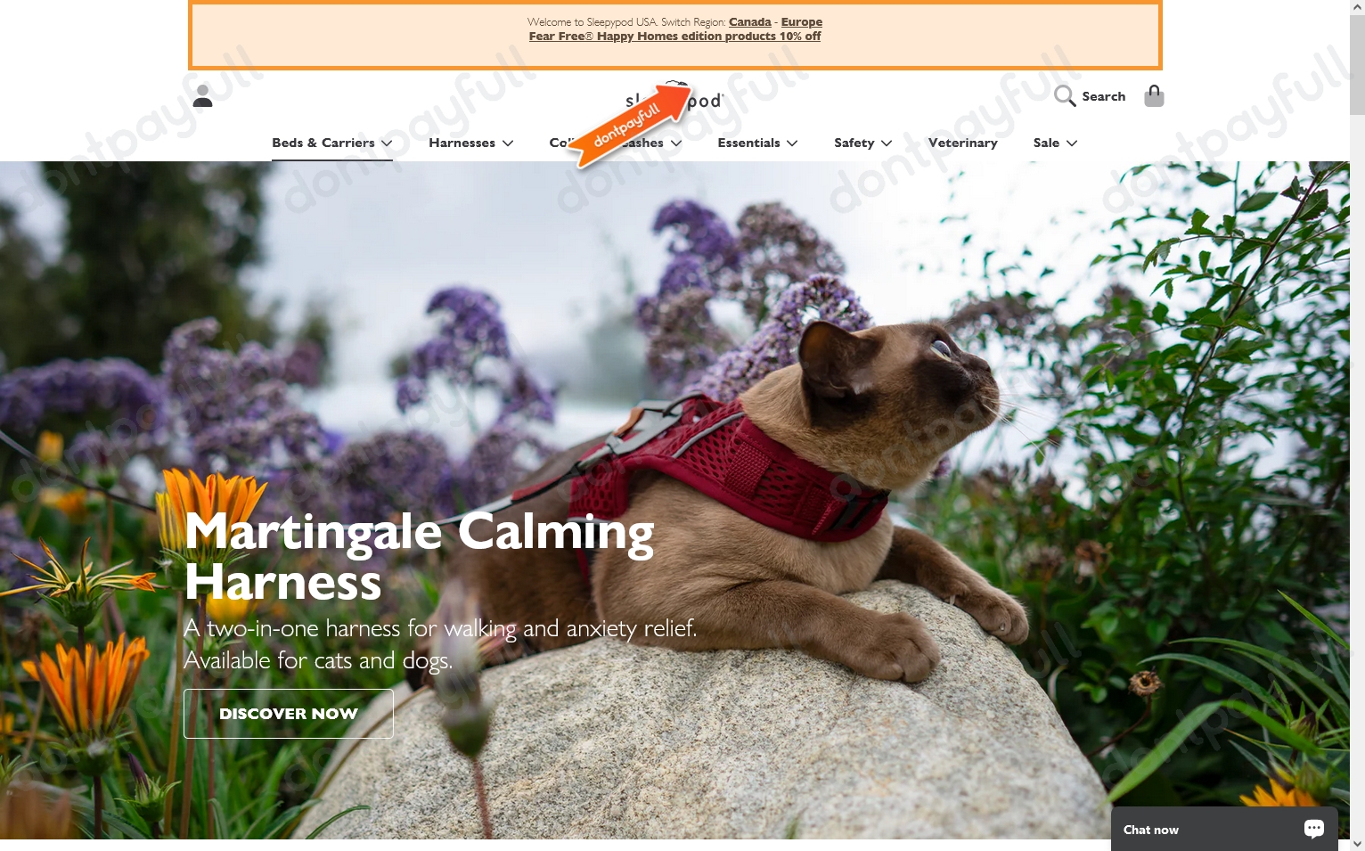This screenshot has width=1365, height=851.
Task: Click the chat bubble icon
Action: click(1313, 829)
